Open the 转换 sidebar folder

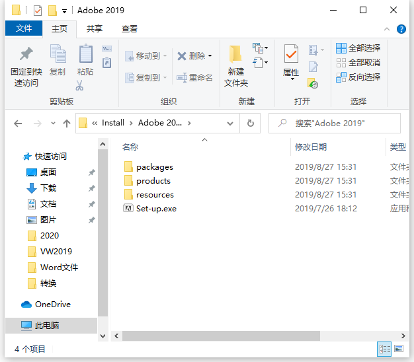pyautogui.click(x=42, y=283)
